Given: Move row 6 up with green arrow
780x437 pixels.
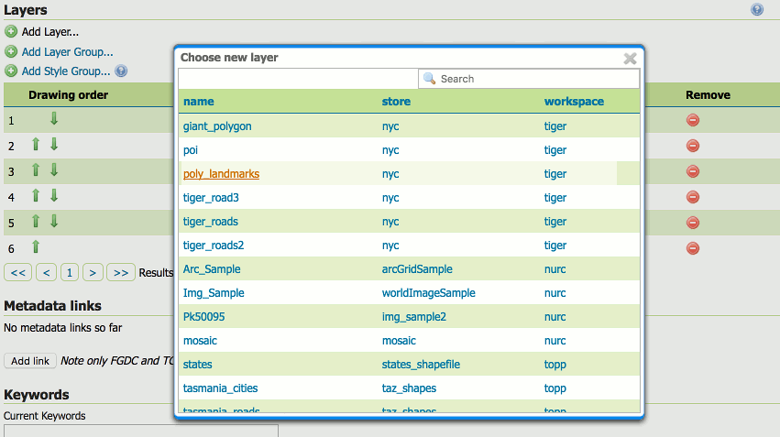Looking at the screenshot, I should (x=36, y=247).
